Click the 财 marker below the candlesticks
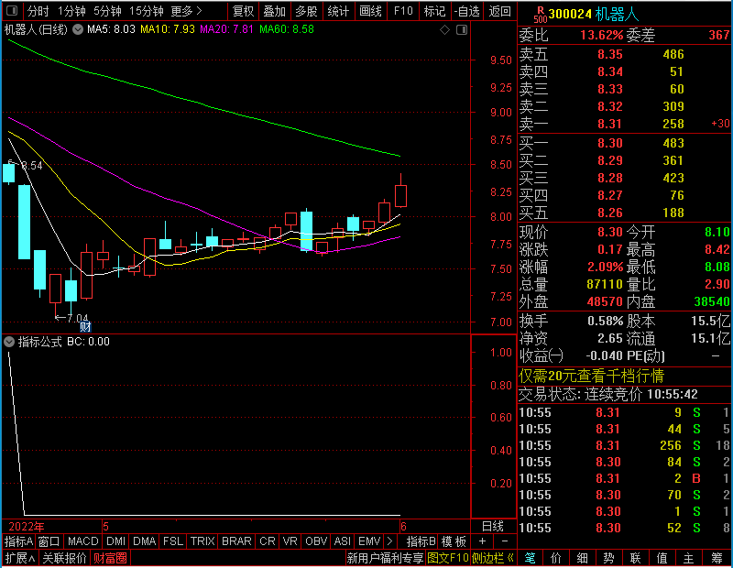 tap(85, 326)
